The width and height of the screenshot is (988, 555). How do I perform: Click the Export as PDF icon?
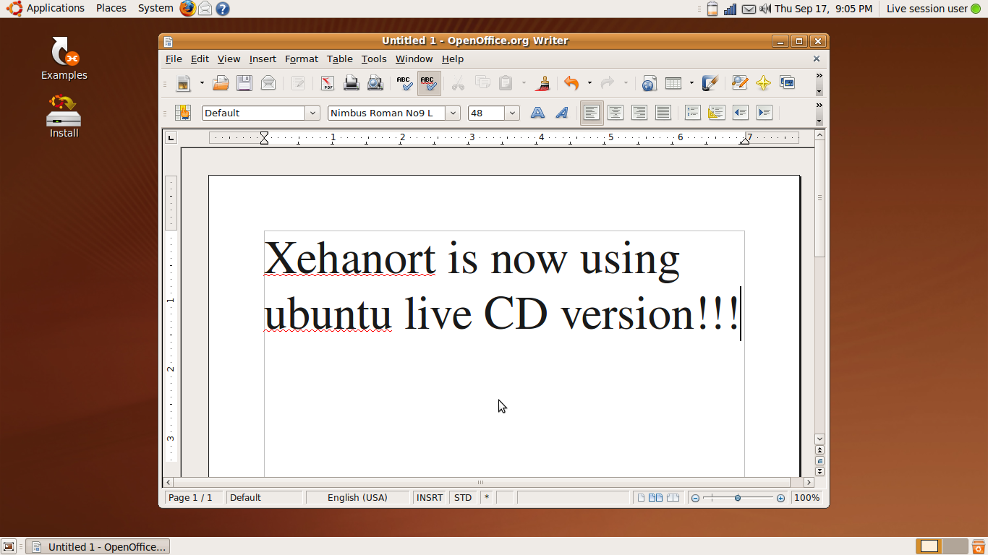(328, 83)
